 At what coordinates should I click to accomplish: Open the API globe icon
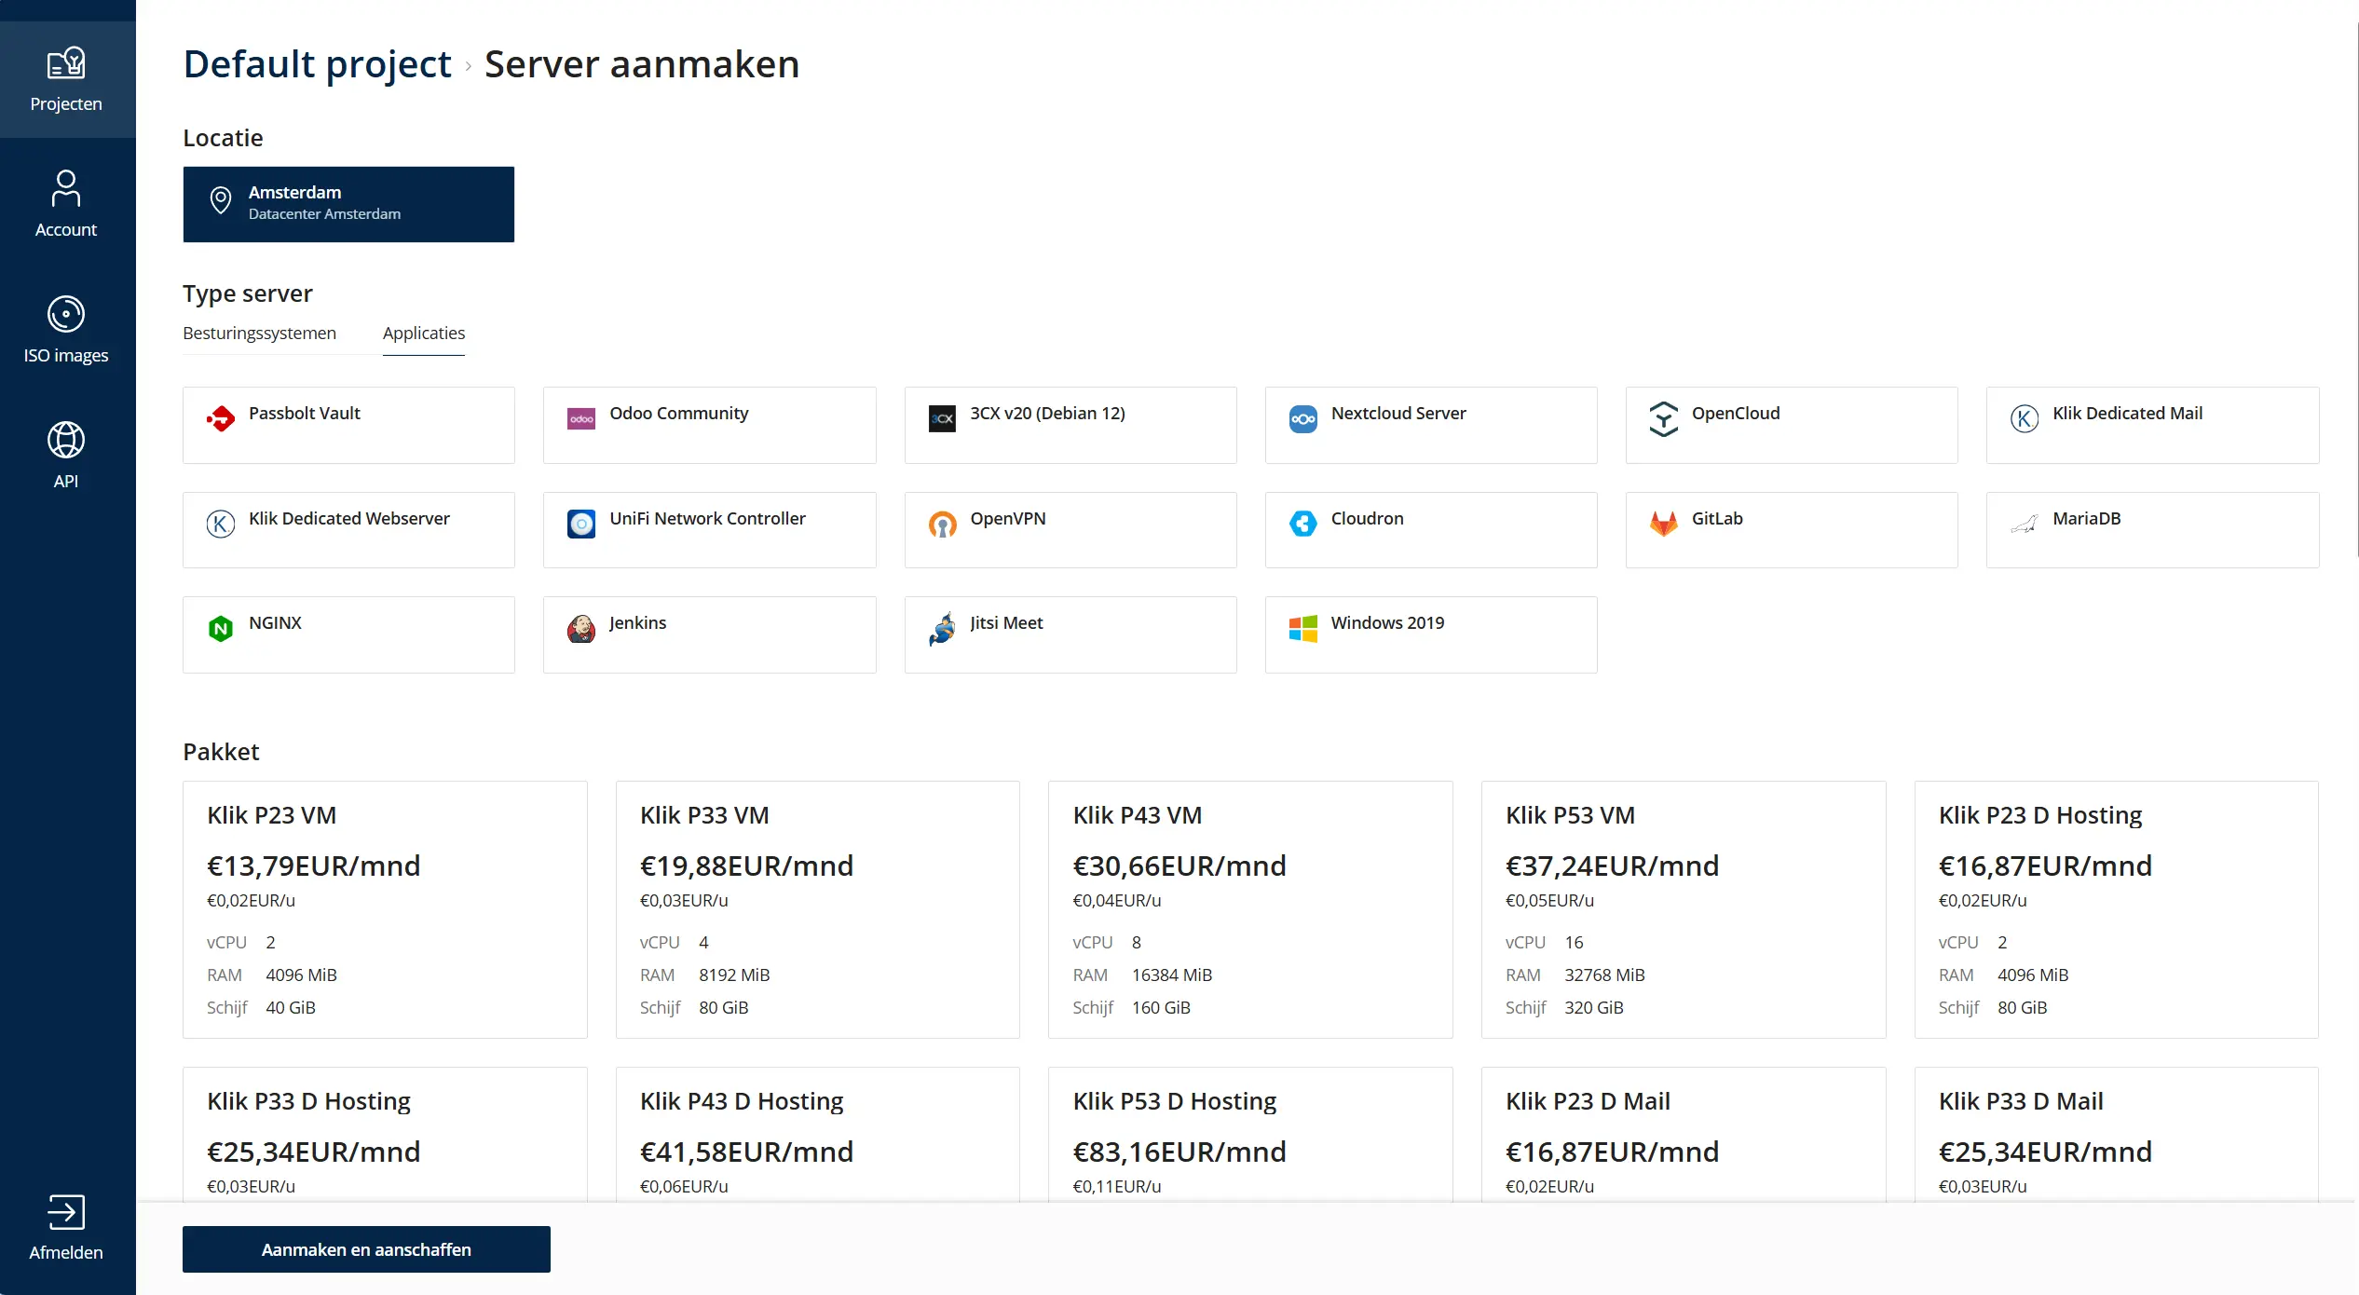pos(66,440)
